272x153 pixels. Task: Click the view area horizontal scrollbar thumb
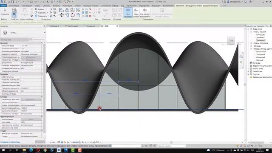point(171,142)
